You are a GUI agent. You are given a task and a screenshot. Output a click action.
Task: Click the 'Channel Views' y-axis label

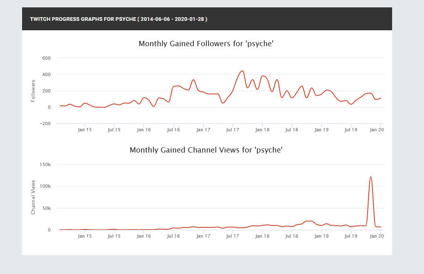33,197
